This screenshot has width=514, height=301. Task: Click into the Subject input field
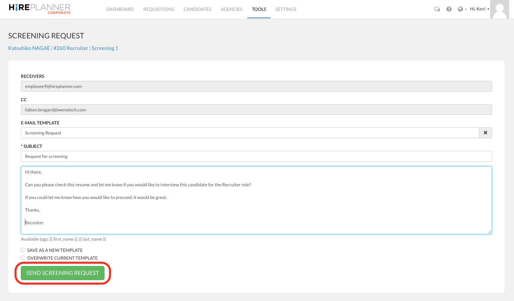click(x=256, y=156)
